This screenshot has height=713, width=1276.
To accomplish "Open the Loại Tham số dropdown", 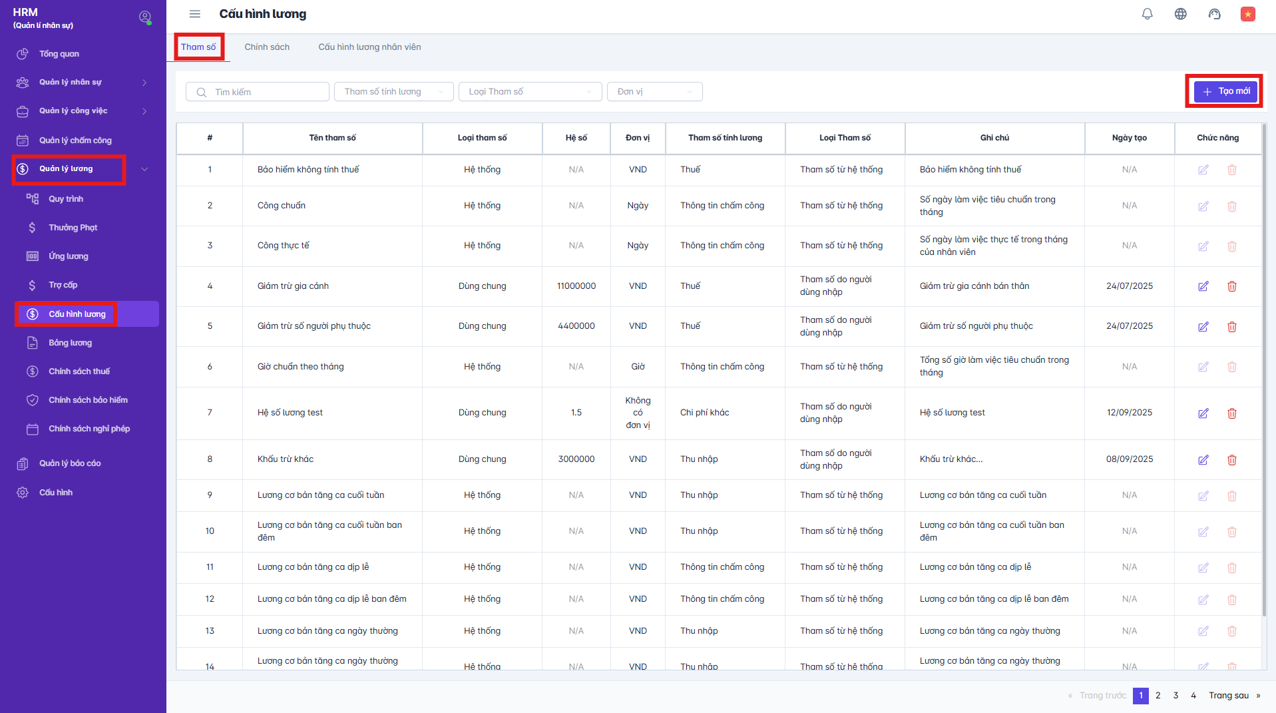I will pyautogui.click(x=530, y=92).
